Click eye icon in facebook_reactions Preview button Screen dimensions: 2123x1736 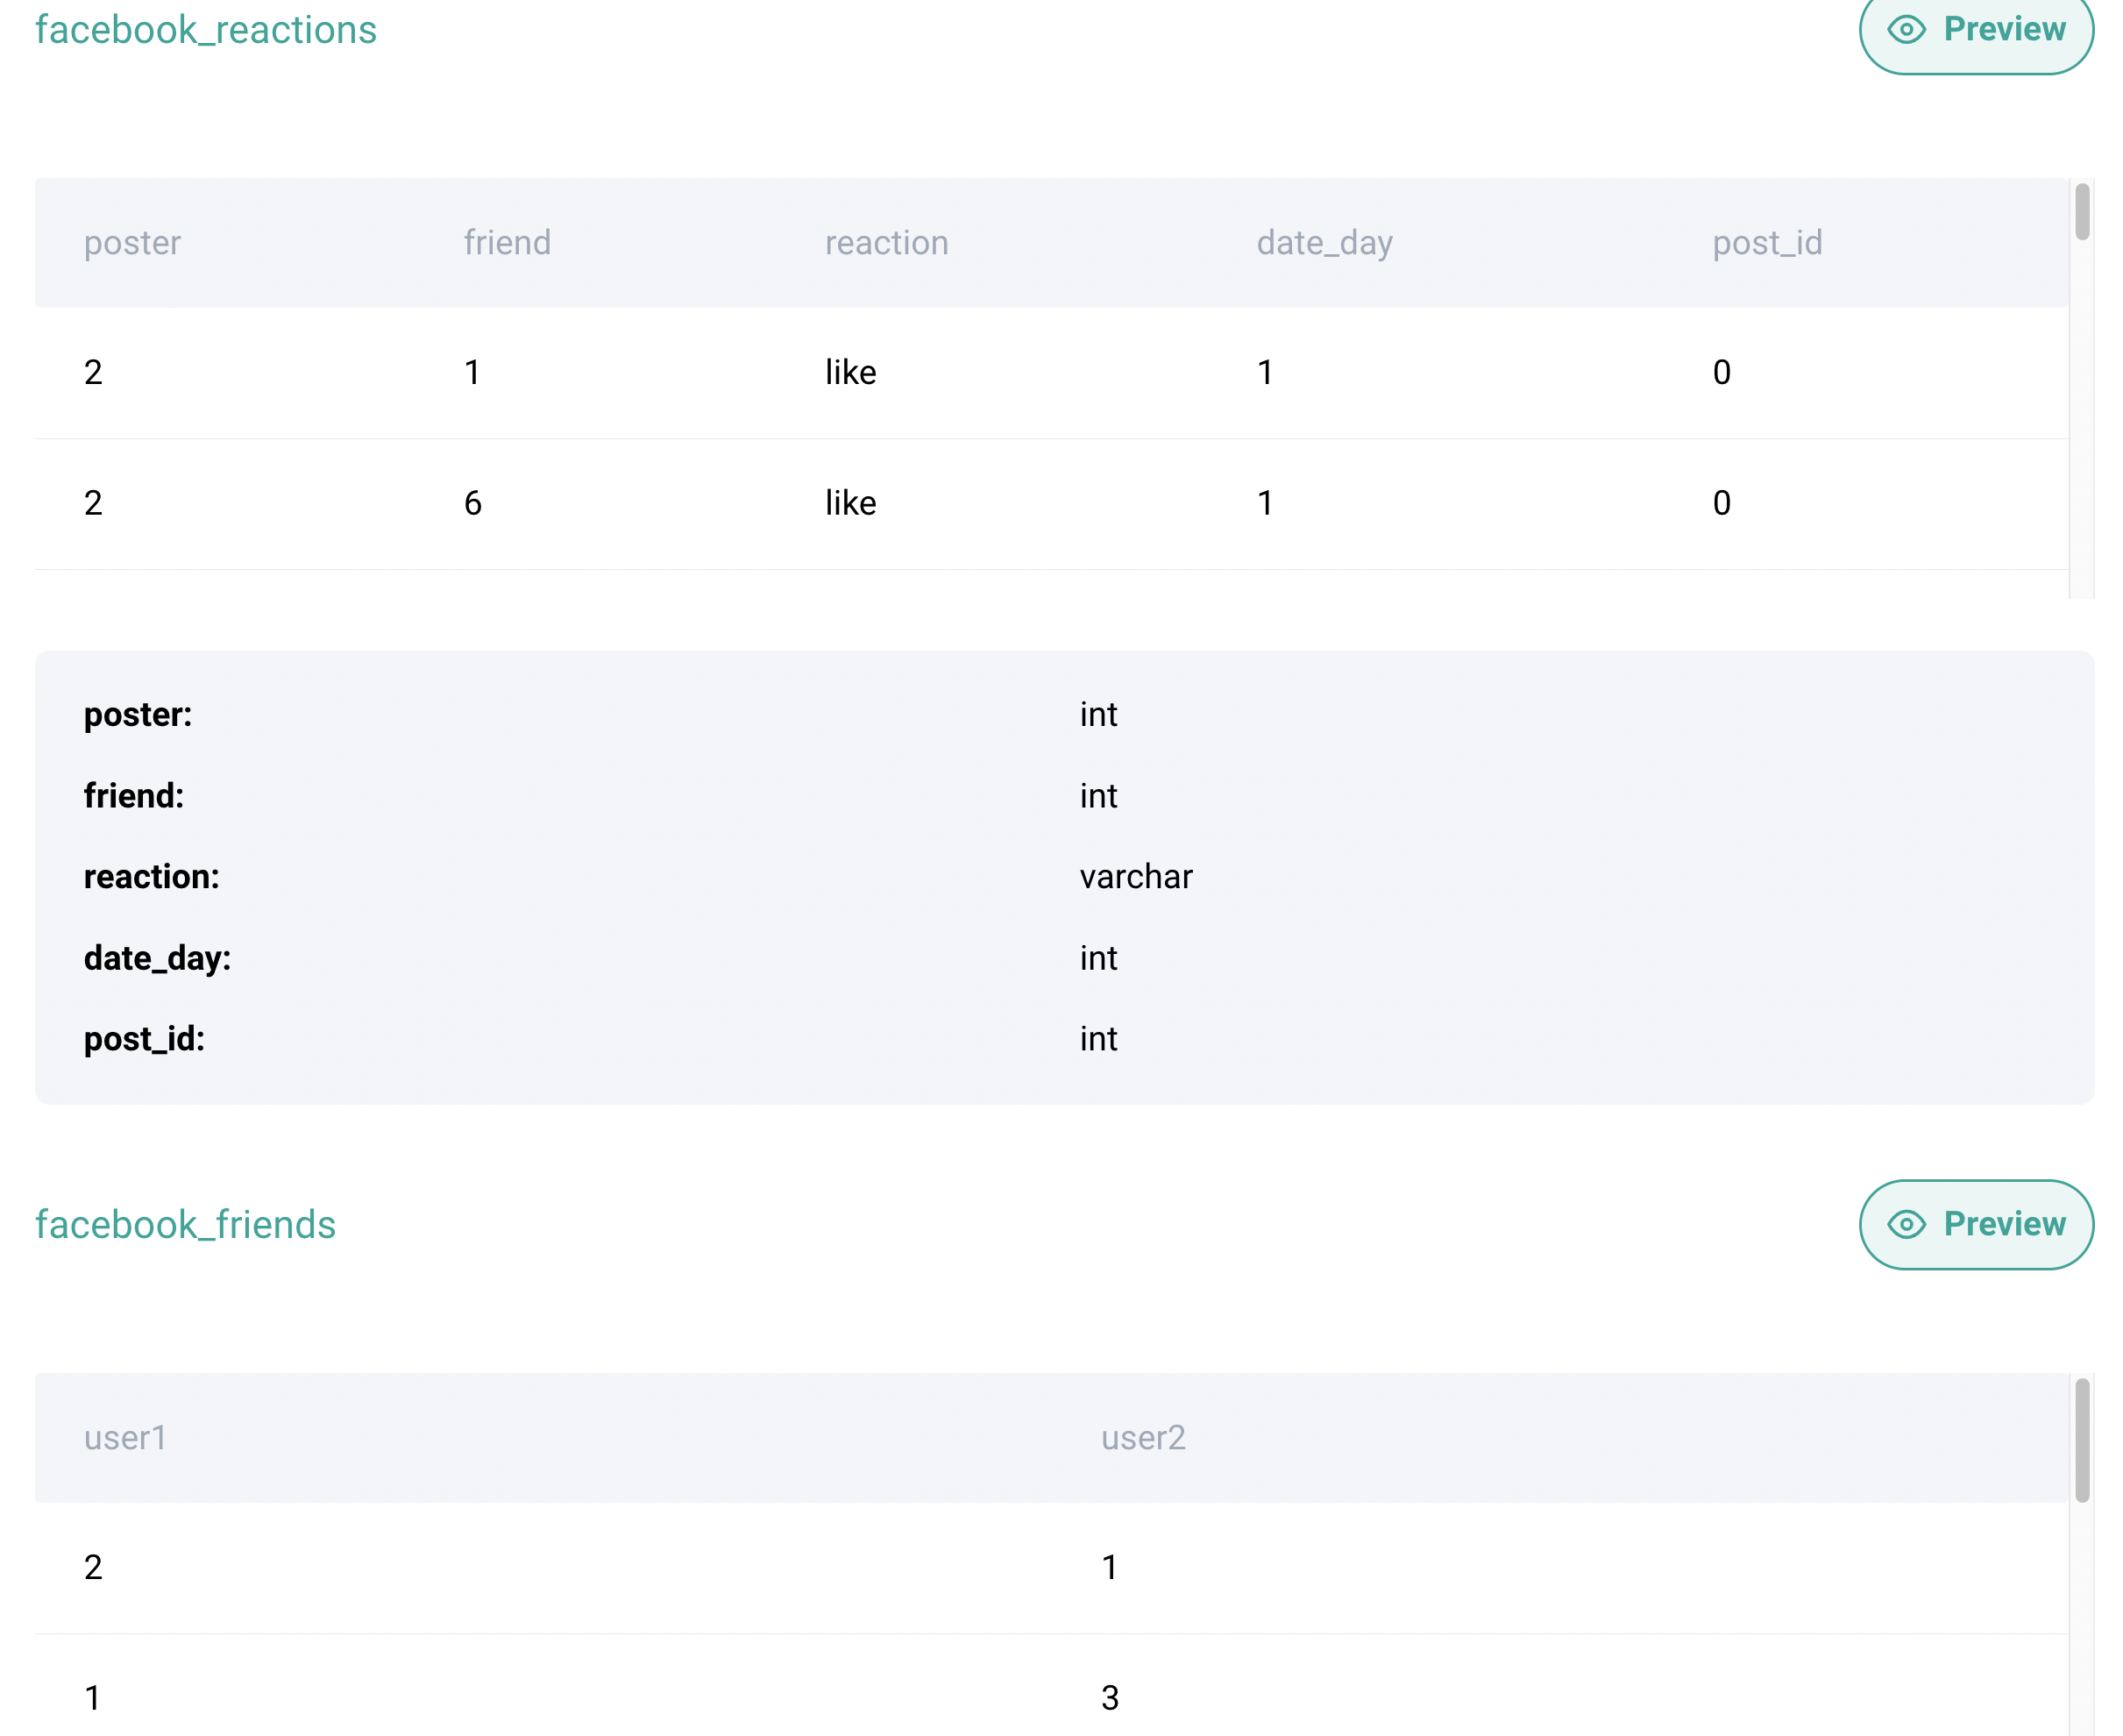click(1906, 30)
